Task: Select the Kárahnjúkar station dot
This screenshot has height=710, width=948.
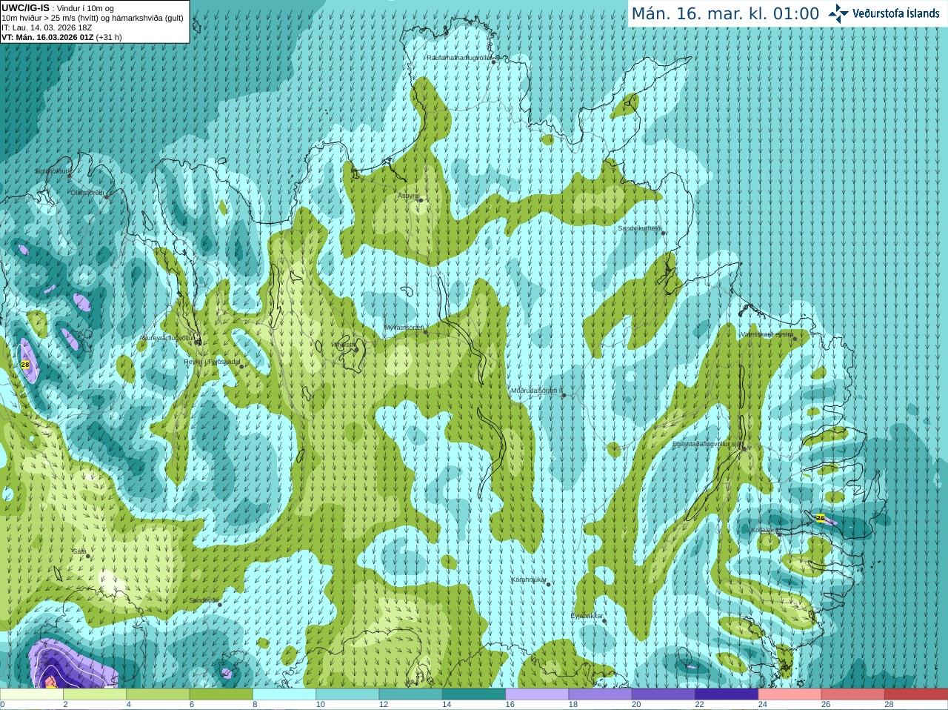Action: [x=549, y=584]
